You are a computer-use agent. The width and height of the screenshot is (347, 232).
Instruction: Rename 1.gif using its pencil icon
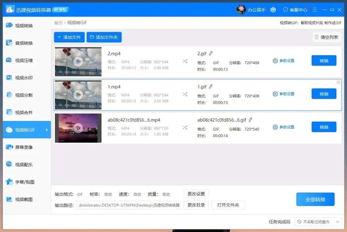pyautogui.click(x=211, y=86)
